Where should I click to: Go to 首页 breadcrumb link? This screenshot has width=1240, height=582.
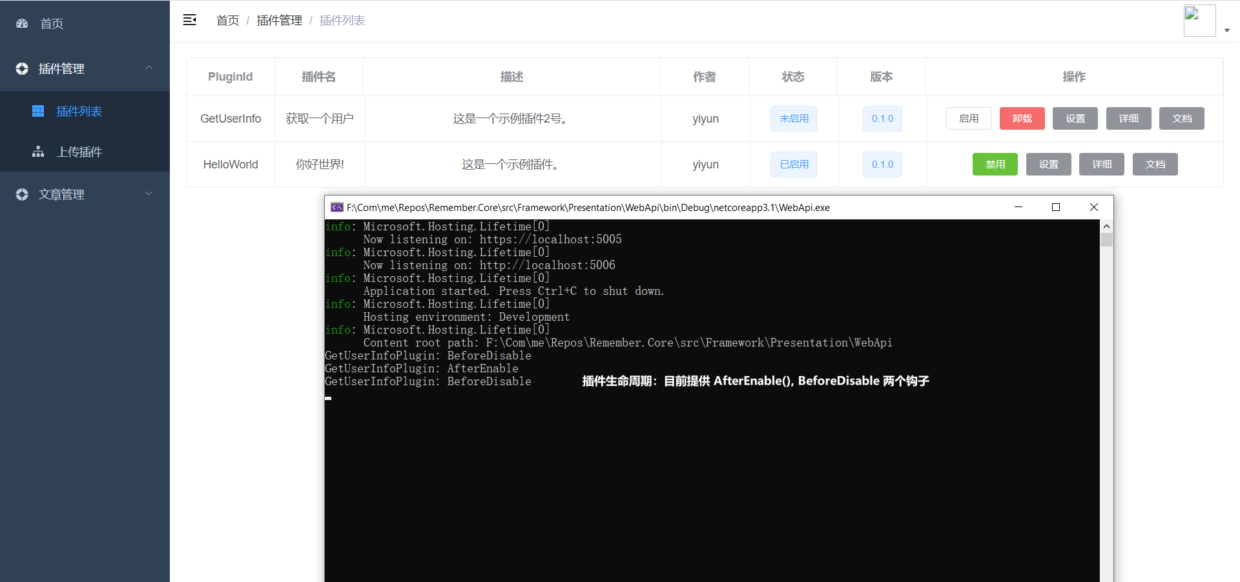tap(227, 21)
